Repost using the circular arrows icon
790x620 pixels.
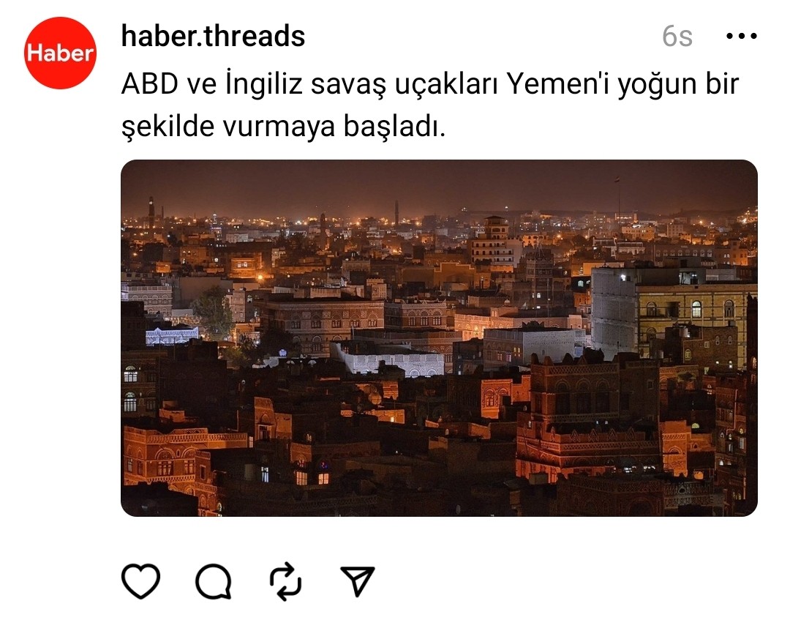coord(286,581)
